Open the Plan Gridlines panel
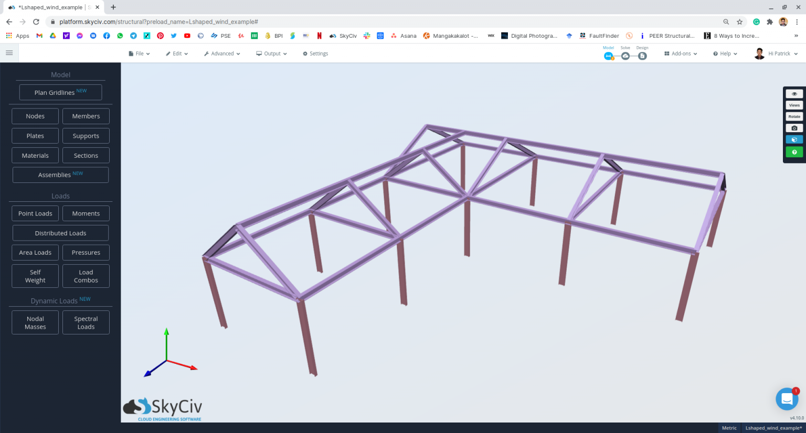This screenshot has height=433, width=806. (60, 92)
